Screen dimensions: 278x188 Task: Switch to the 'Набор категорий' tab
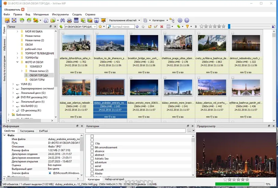click(x=114, y=179)
